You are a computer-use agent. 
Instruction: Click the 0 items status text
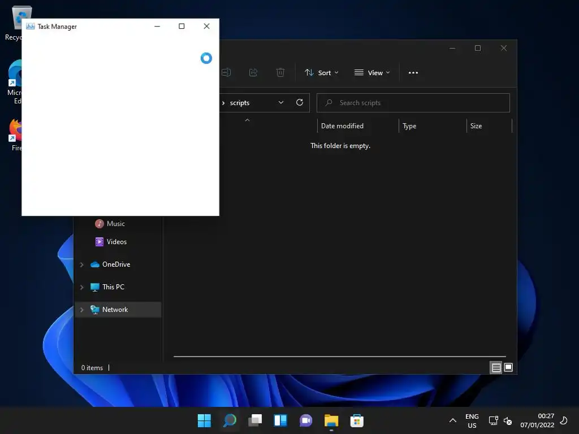pos(92,368)
